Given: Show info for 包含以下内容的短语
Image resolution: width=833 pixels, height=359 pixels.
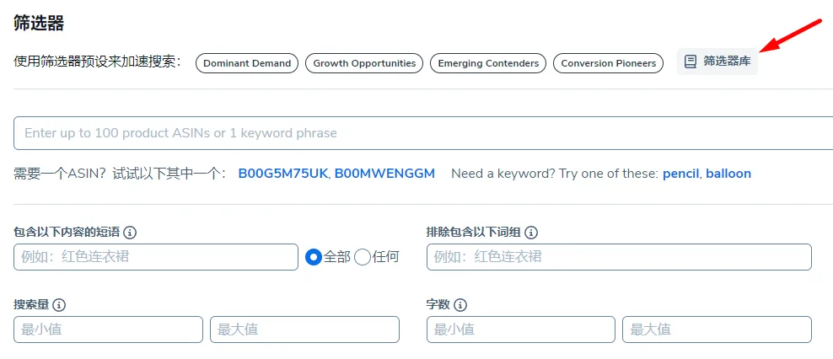Looking at the screenshot, I should [130, 233].
